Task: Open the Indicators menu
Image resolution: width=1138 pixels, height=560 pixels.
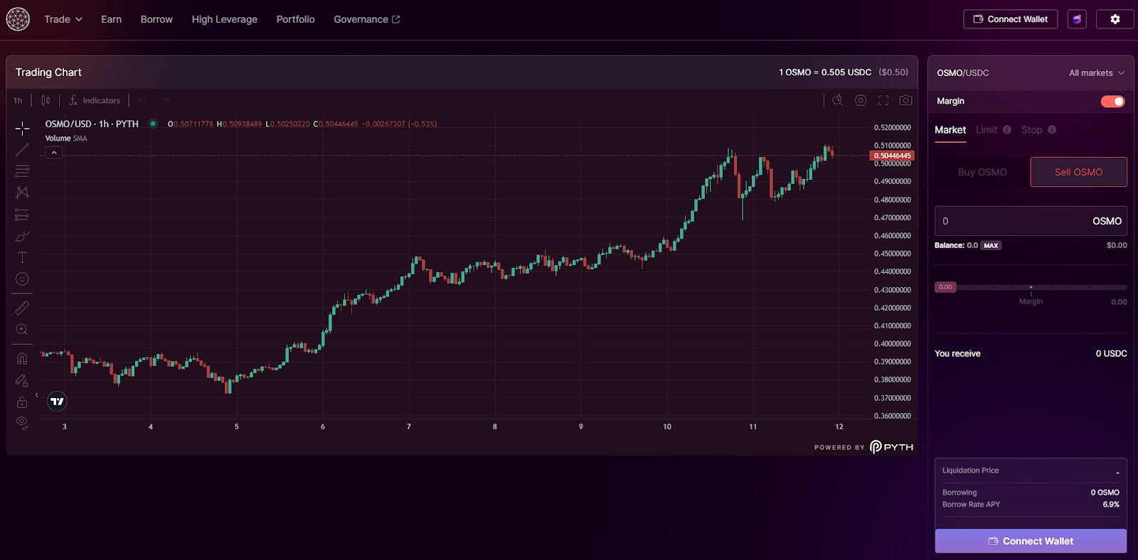Action: (x=95, y=100)
